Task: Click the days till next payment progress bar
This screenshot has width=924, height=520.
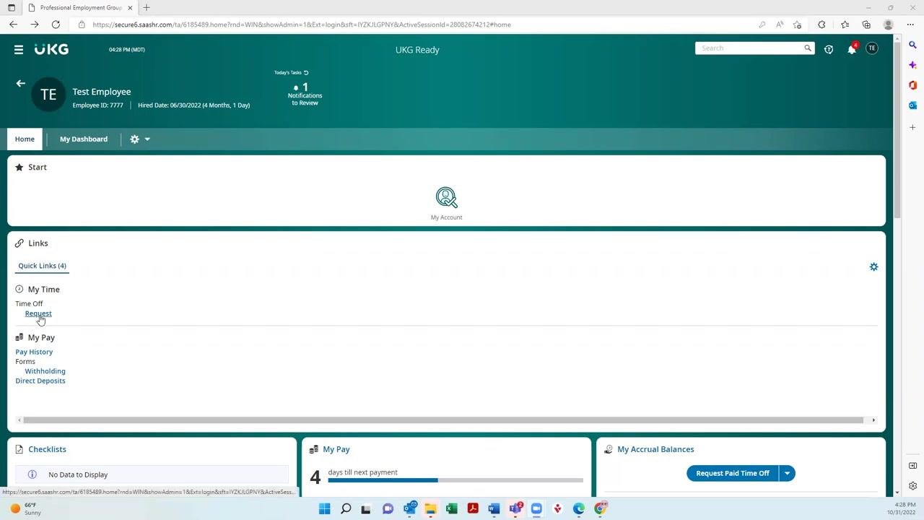Action: pyautogui.click(x=456, y=480)
